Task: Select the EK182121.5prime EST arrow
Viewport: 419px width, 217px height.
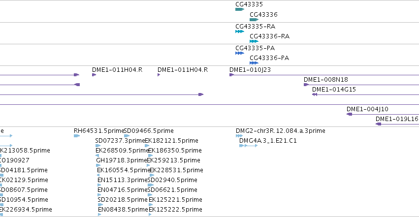Action: pyautogui.click(x=147, y=146)
